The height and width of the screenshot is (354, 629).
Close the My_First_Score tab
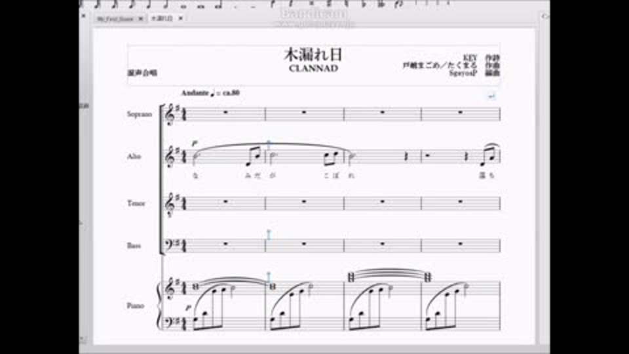coord(140,18)
